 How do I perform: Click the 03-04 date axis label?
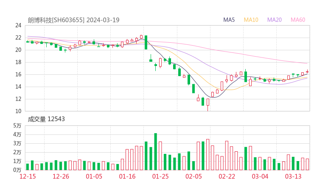[260, 176]
